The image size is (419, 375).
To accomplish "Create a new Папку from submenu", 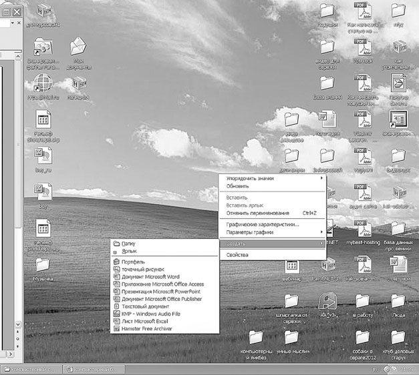I will click(x=164, y=244).
